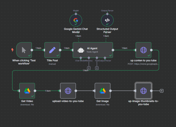Click the output handle of AI Agent

click(113, 50)
